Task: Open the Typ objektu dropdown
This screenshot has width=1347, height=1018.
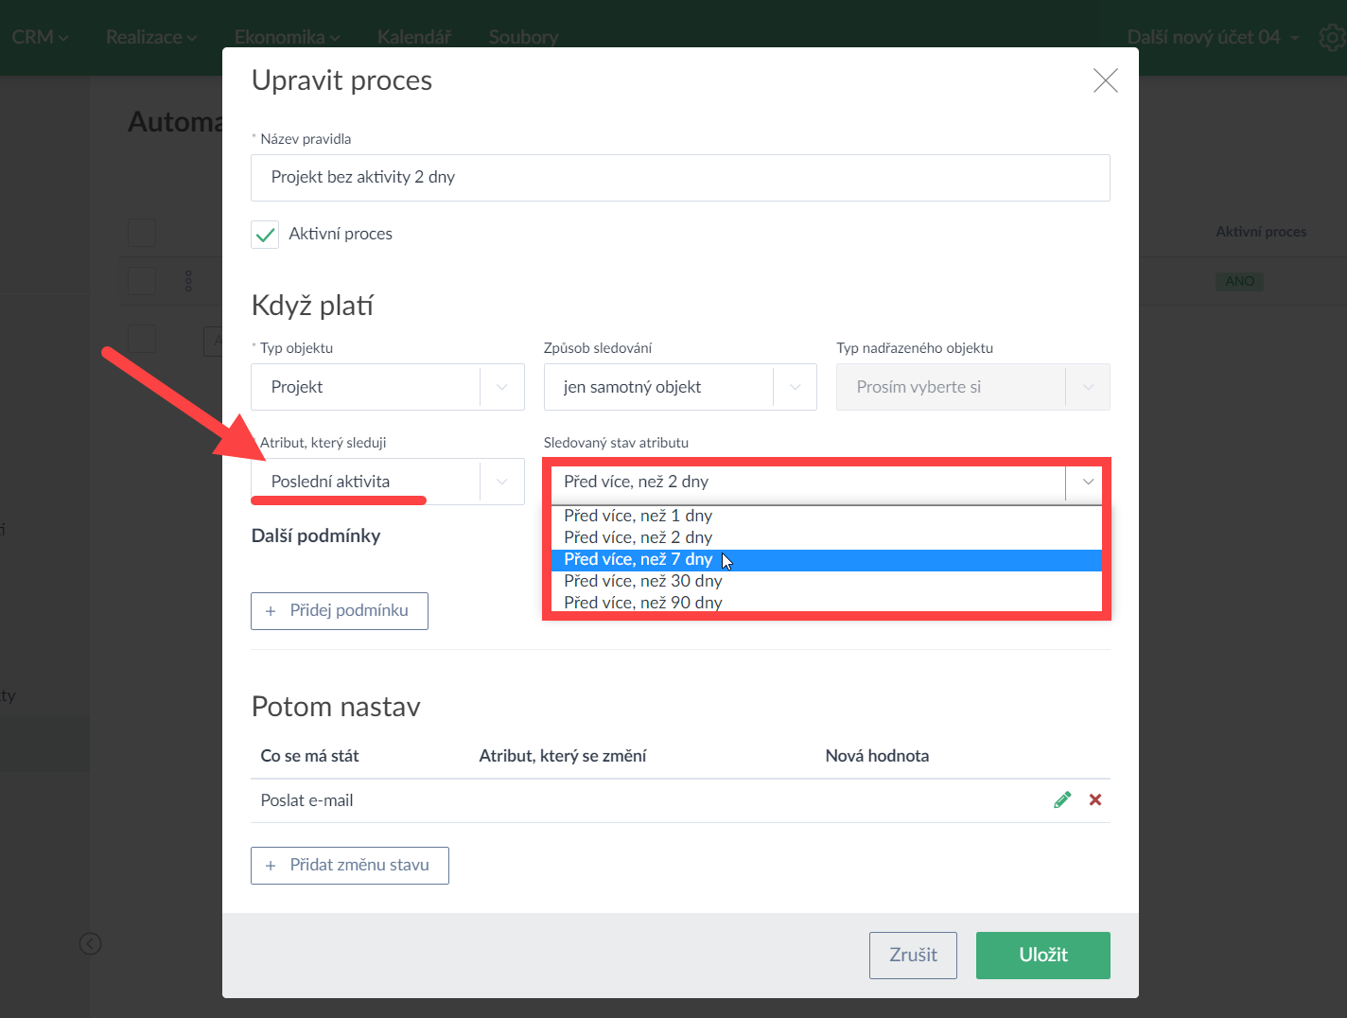Action: point(387,387)
